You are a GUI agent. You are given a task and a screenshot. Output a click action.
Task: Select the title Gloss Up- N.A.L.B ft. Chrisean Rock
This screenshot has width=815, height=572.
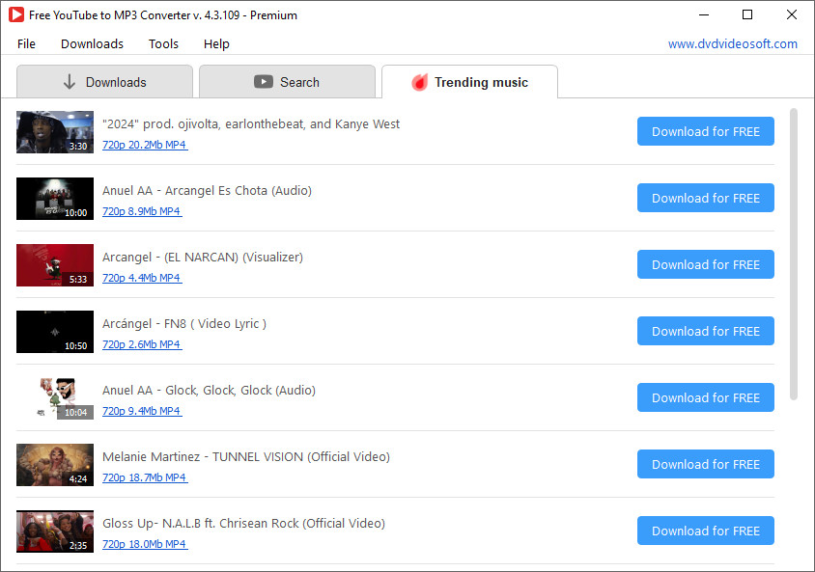243,523
